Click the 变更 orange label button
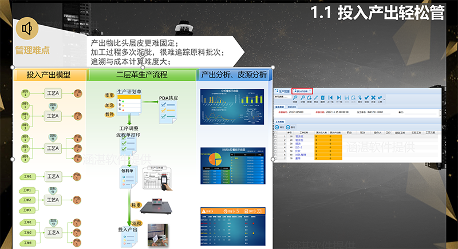This screenshot has height=249, width=458. (109, 96)
